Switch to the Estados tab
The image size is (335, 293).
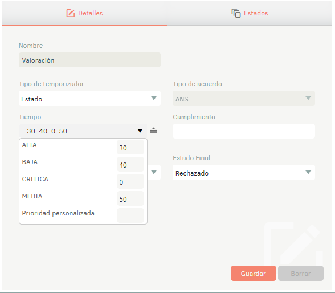click(x=250, y=13)
